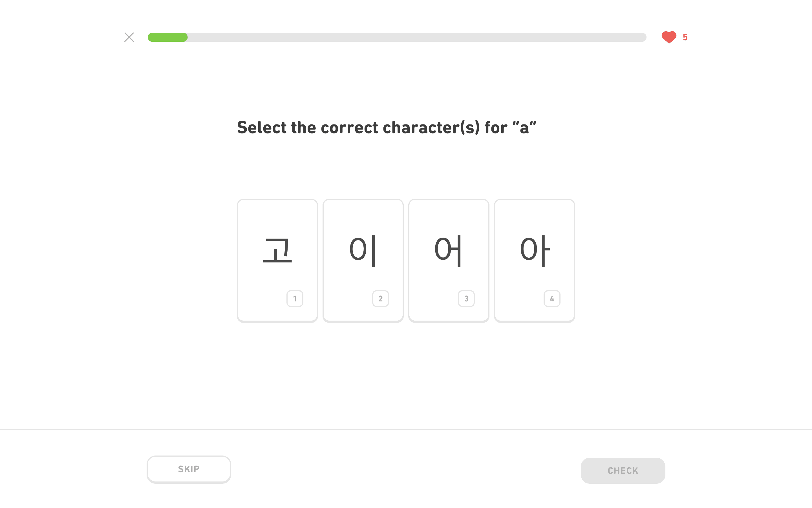Viewport: 812px width, 508px height.
Task: Choose the 이 character card
Action: (363, 260)
